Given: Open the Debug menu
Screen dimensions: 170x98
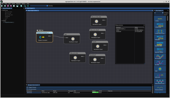Looking at the screenshot, I should (x=23, y=4).
